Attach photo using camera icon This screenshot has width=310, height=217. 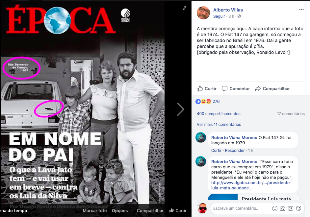point(282,208)
